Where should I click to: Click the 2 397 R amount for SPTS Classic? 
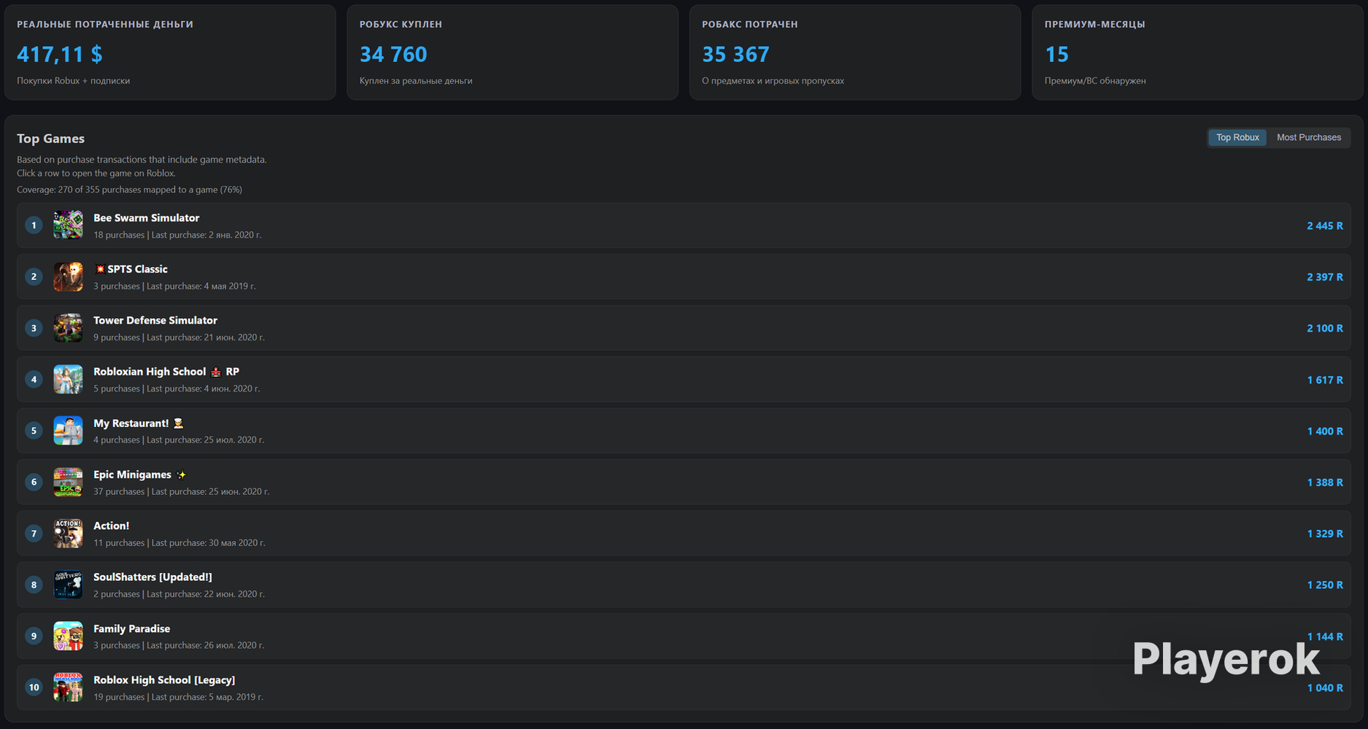[1325, 277]
